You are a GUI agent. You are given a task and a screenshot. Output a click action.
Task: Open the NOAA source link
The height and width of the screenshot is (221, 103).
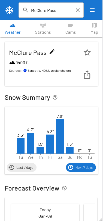tap(46, 71)
